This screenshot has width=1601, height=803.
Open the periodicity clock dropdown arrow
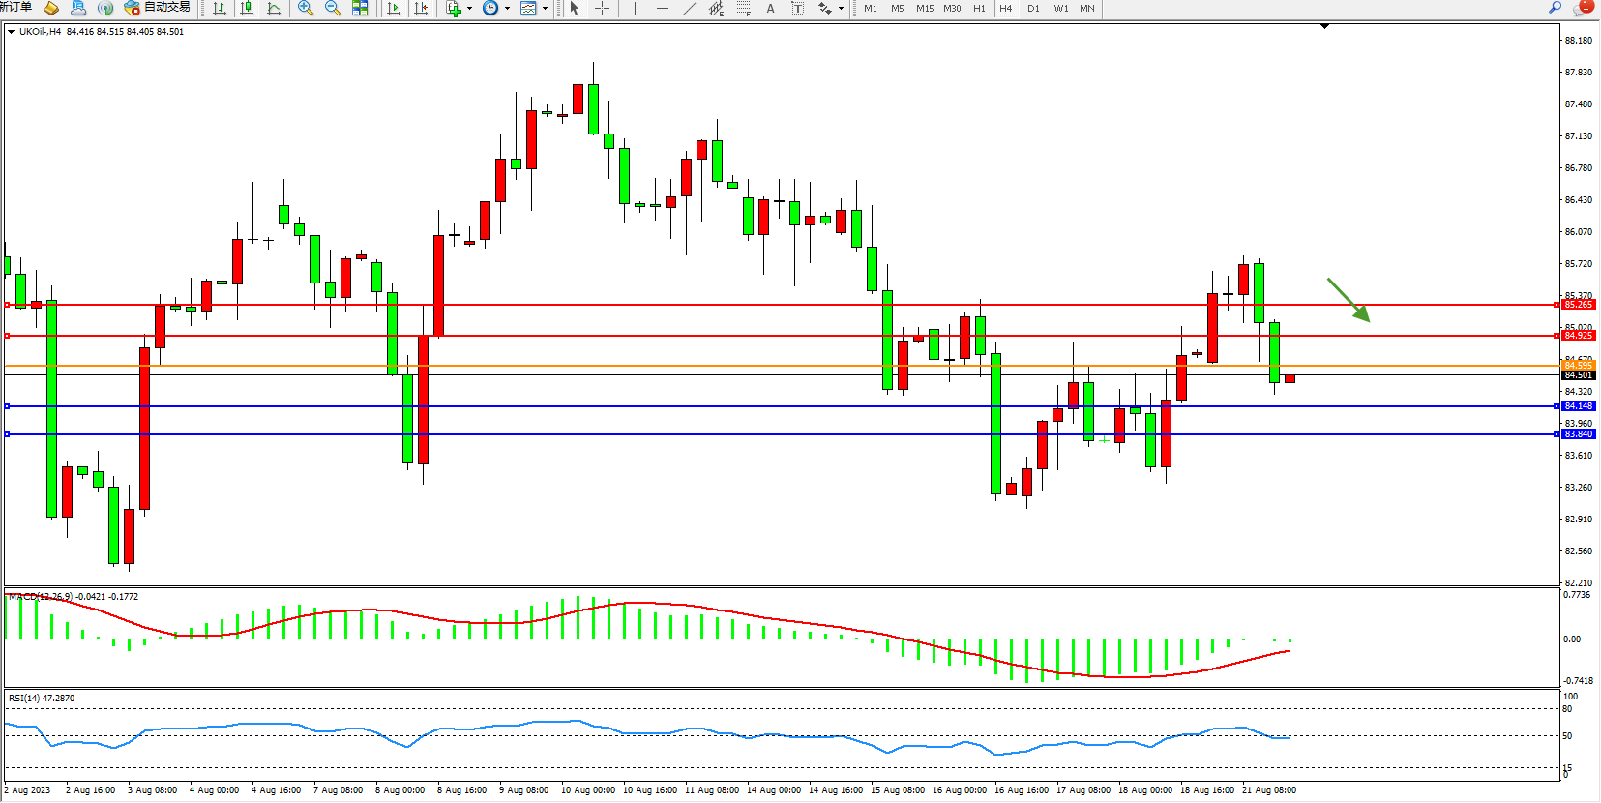point(507,9)
